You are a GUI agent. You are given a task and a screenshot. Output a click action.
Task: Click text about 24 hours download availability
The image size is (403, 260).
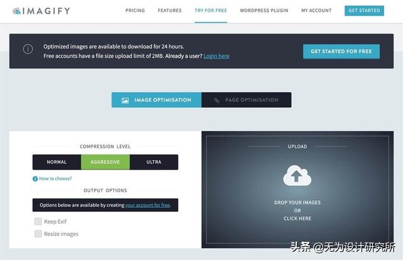point(113,46)
